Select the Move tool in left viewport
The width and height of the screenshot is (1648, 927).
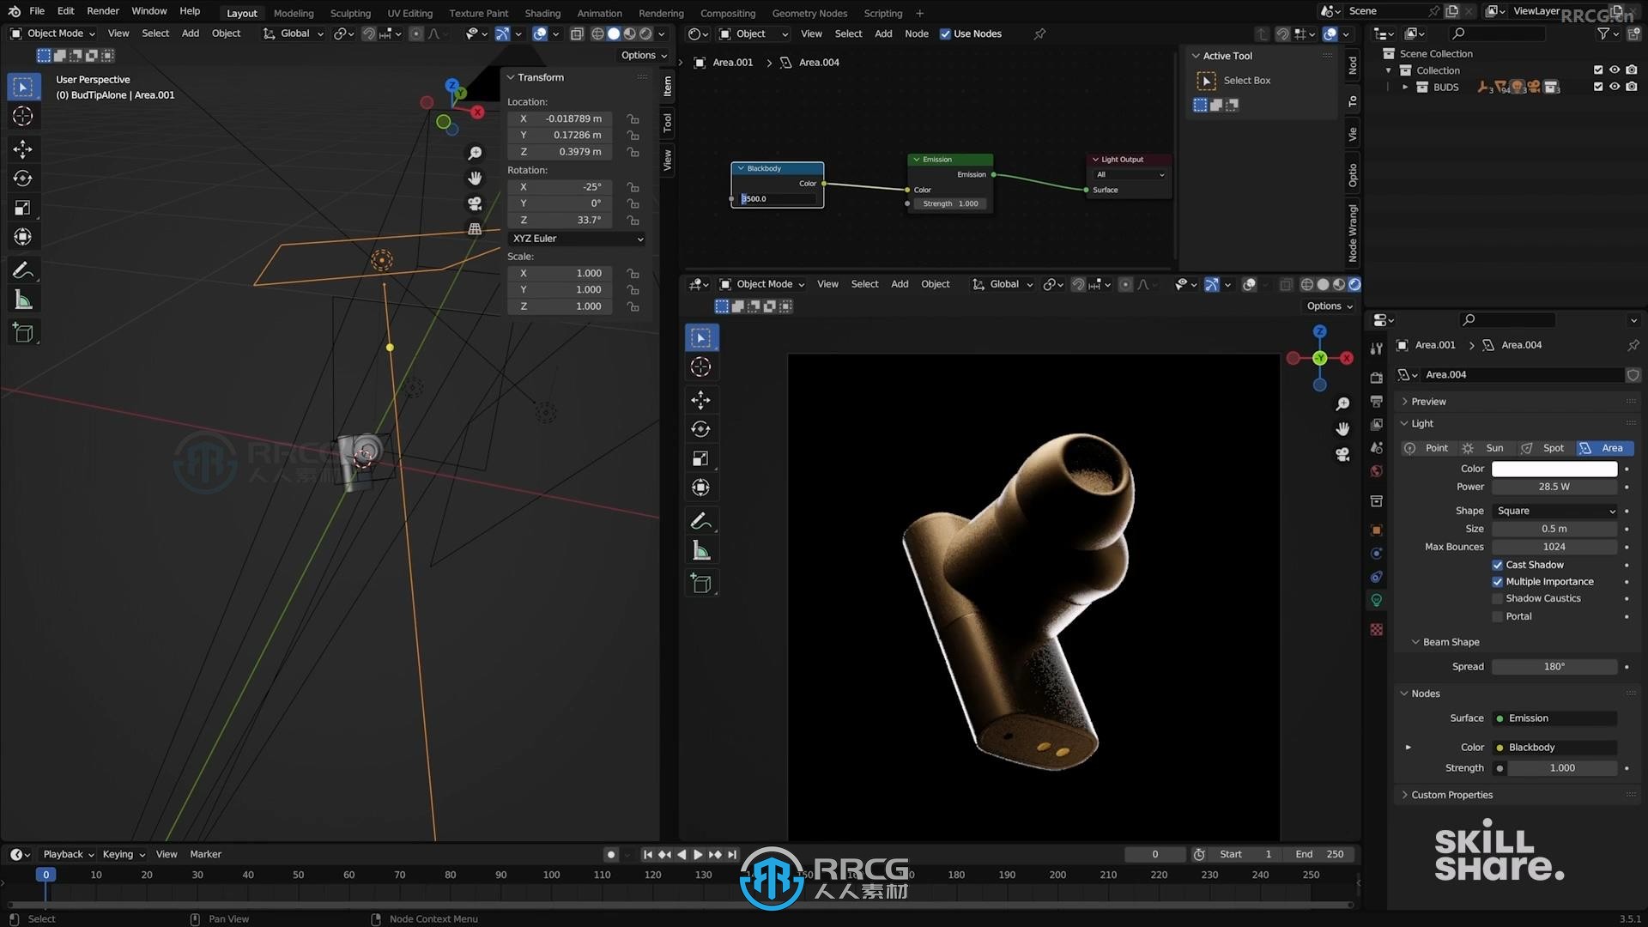click(23, 149)
